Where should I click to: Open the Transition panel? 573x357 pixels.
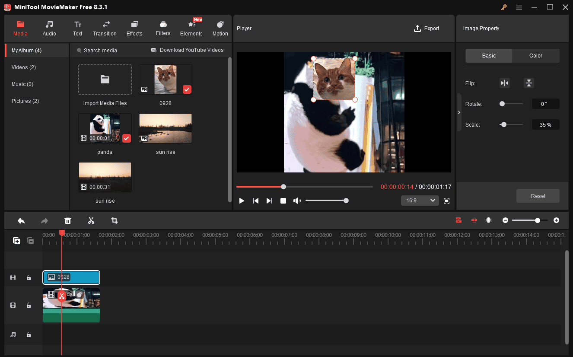(105, 28)
